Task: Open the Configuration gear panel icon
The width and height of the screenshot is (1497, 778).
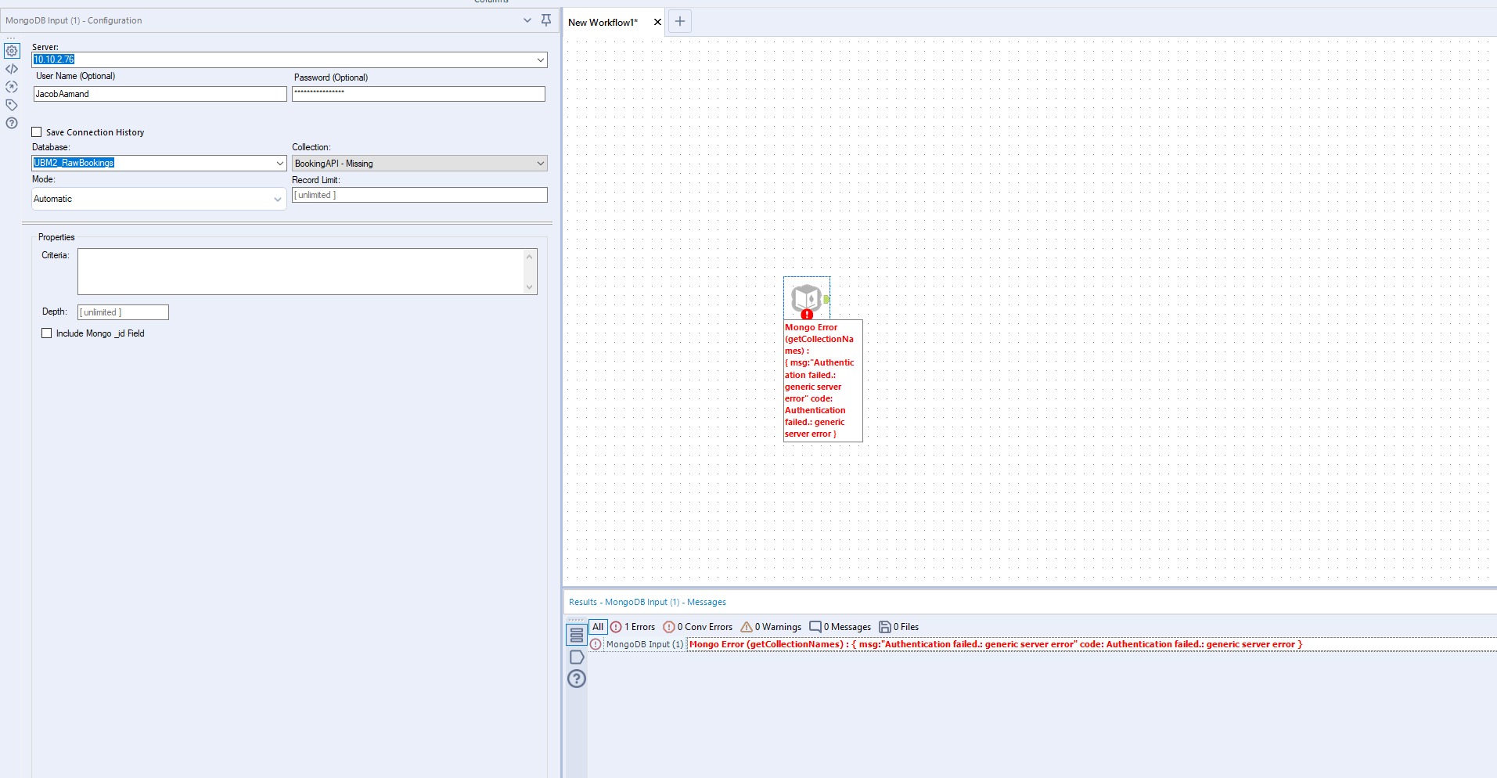Action: (12, 51)
